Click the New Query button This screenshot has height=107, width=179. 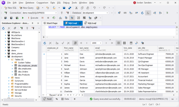[26, 8]
